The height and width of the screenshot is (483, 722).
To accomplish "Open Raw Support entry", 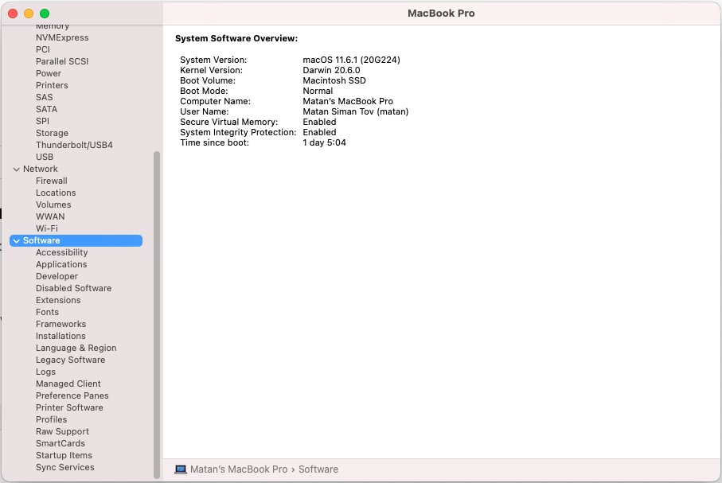I will 63,432.
